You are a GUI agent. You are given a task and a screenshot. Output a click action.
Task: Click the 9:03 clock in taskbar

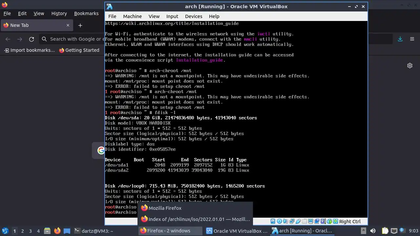(x=413, y=231)
